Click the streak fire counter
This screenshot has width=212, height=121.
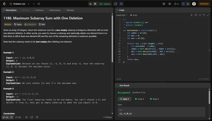[x=176, y=4]
